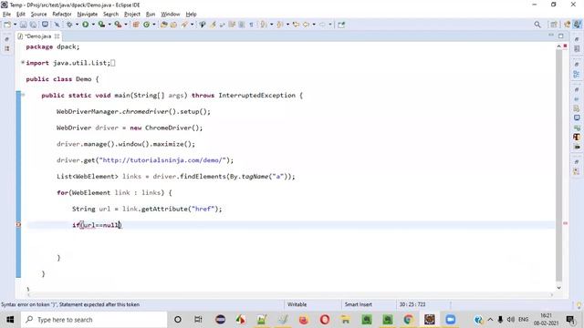Click the Quick Access search magnifier icon
Screen dimensions: 584x328
(x=537, y=25)
